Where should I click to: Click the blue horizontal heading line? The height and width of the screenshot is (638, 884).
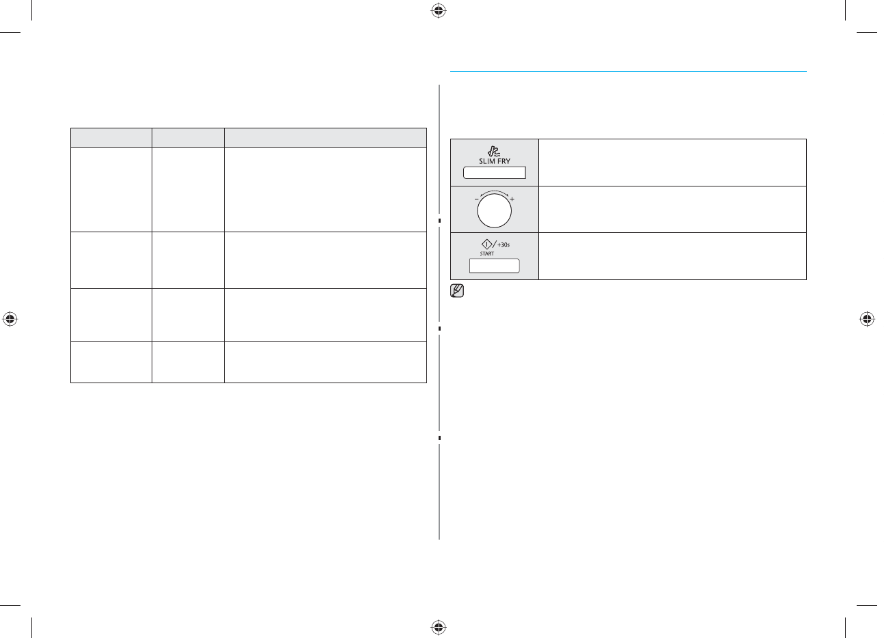629,71
